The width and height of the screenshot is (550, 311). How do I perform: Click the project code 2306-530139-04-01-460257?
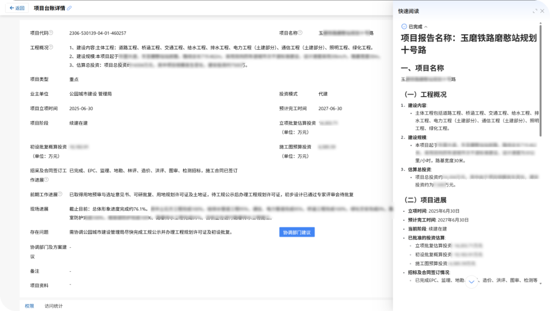tap(98, 33)
